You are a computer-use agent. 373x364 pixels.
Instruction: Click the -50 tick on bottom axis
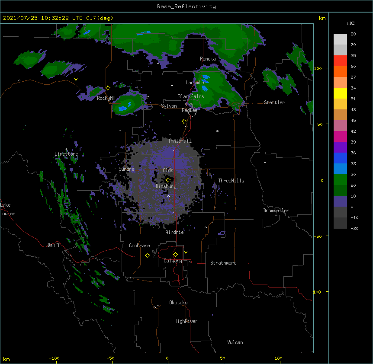(x=110, y=358)
